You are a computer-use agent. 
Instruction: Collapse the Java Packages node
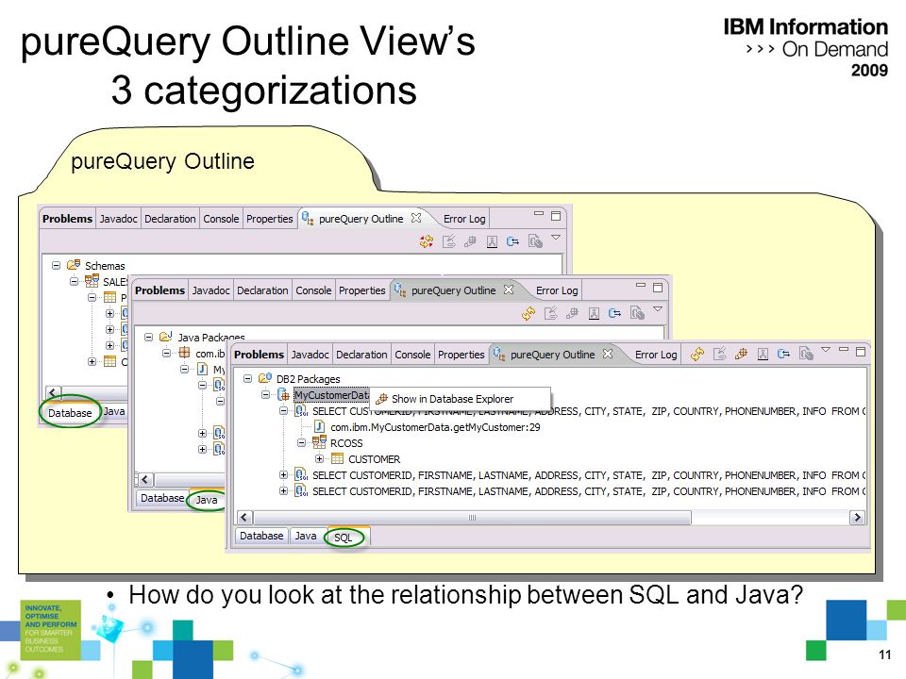coord(148,337)
